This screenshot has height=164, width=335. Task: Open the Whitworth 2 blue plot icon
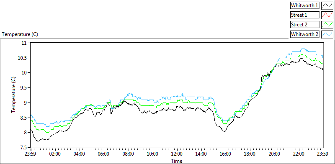[327, 34]
